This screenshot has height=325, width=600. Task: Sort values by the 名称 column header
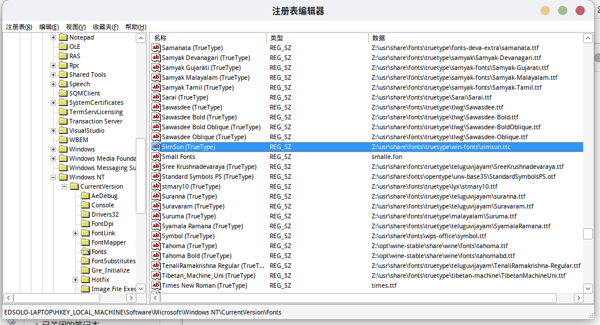click(x=208, y=38)
